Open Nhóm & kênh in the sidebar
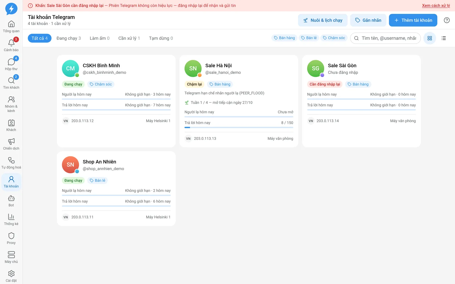The image size is (455, 284). coord(11,104)
